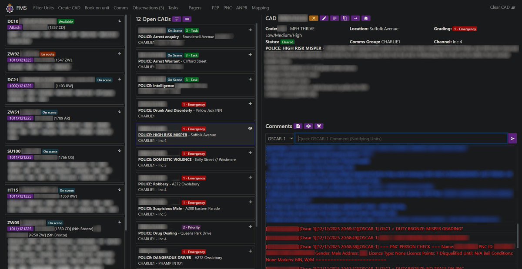Click the Attach badge on unit DC10
The image size is (522, 269).
(x=14, y=27)
